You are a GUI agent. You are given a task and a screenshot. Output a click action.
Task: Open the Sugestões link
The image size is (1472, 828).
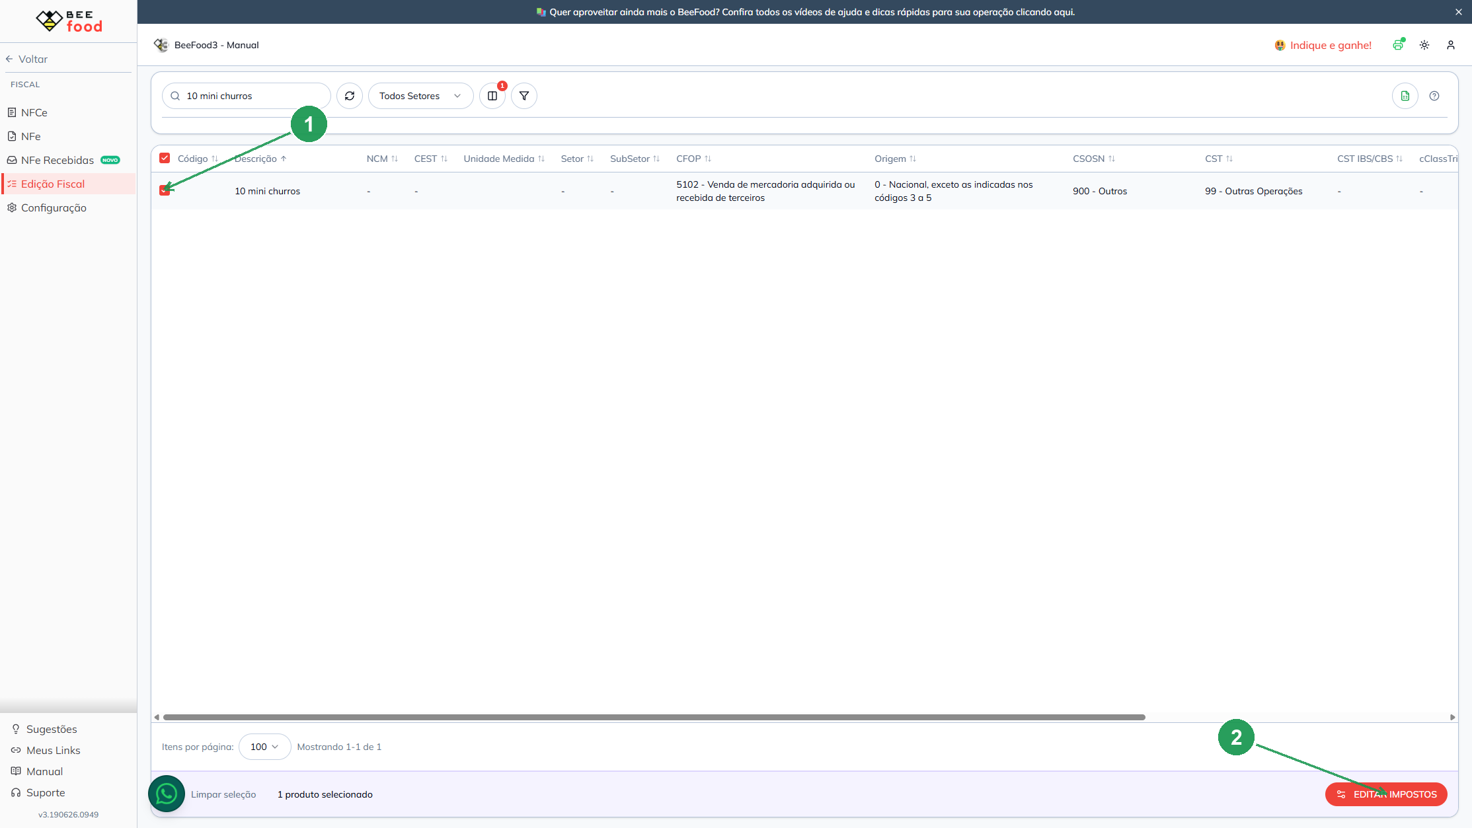(45, 729)
